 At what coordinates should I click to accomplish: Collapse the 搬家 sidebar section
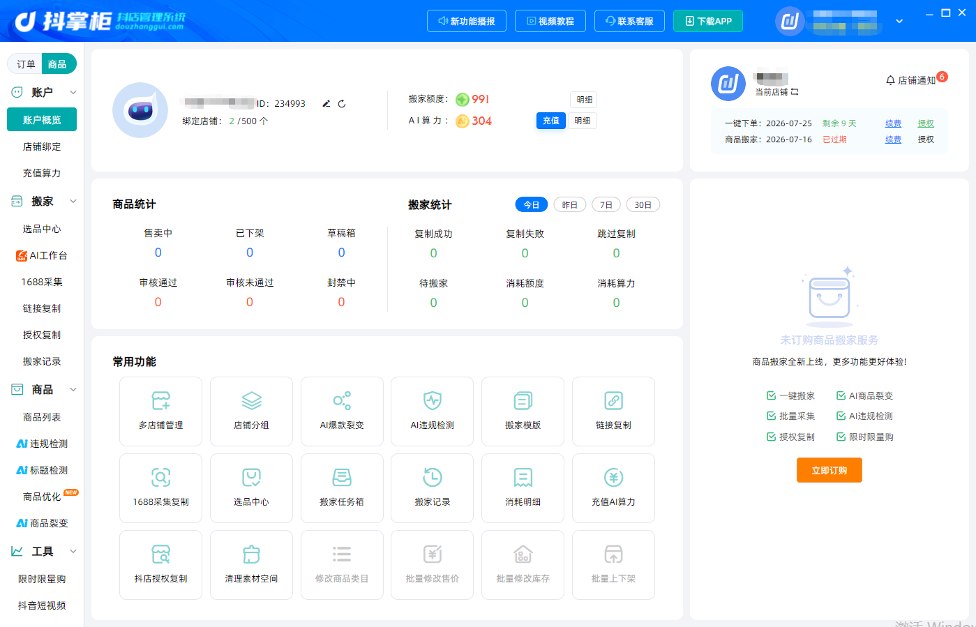point(73,201)
